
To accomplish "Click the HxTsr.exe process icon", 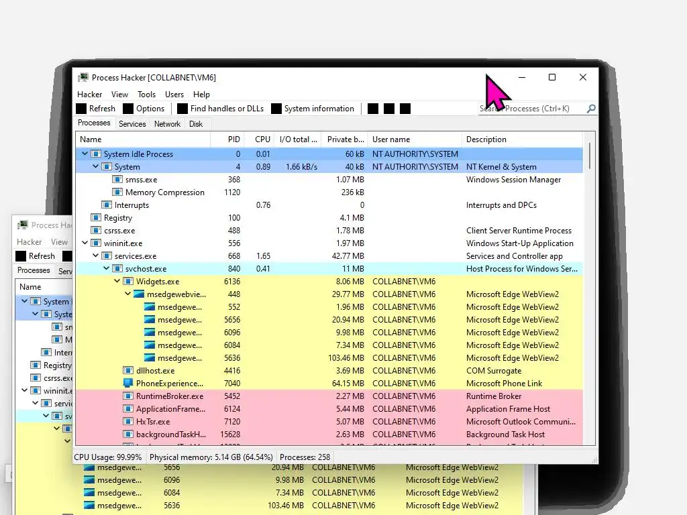I will [128, 421].
